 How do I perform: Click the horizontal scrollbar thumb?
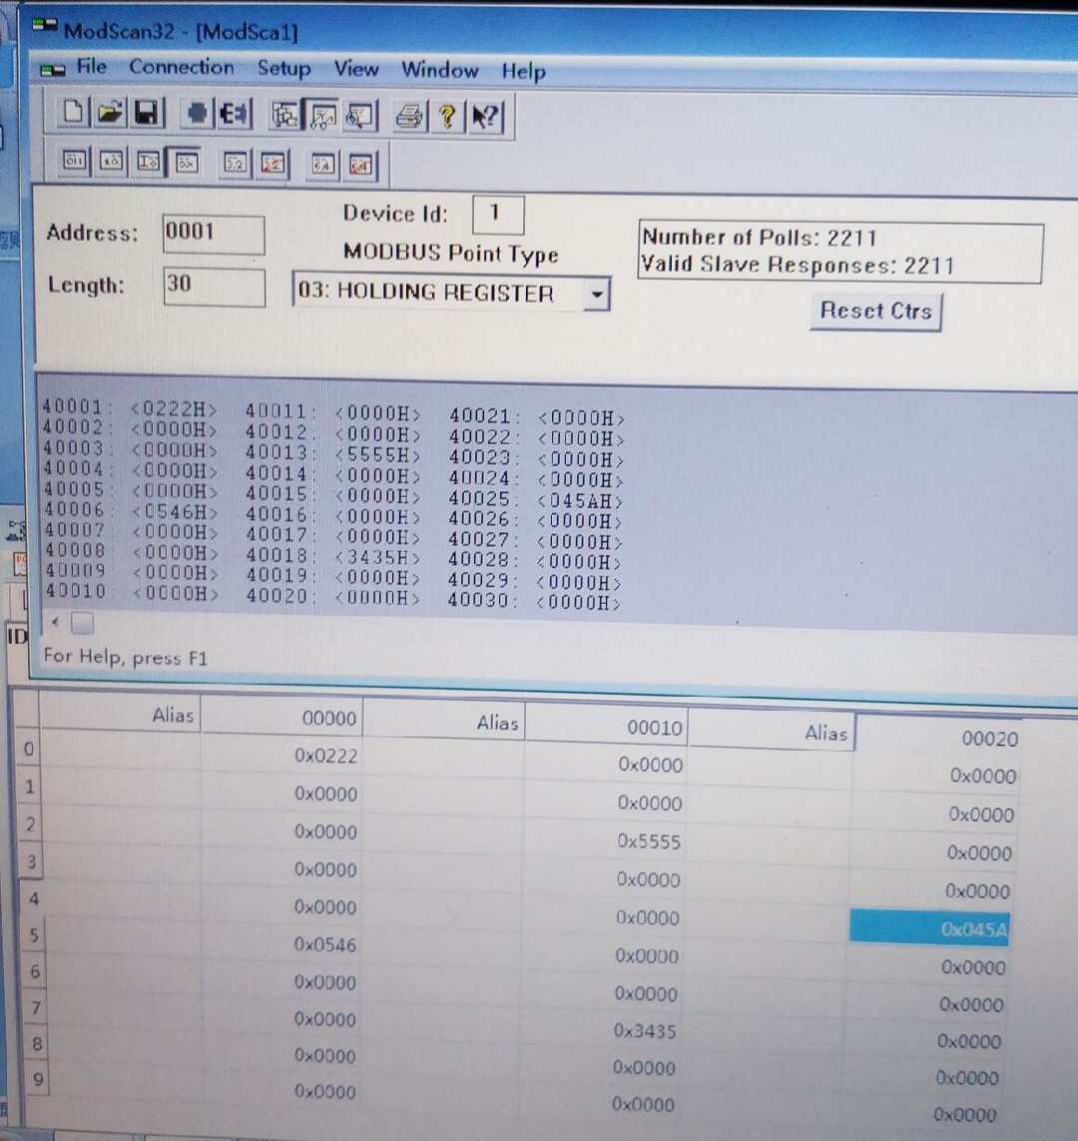point(82,624)
